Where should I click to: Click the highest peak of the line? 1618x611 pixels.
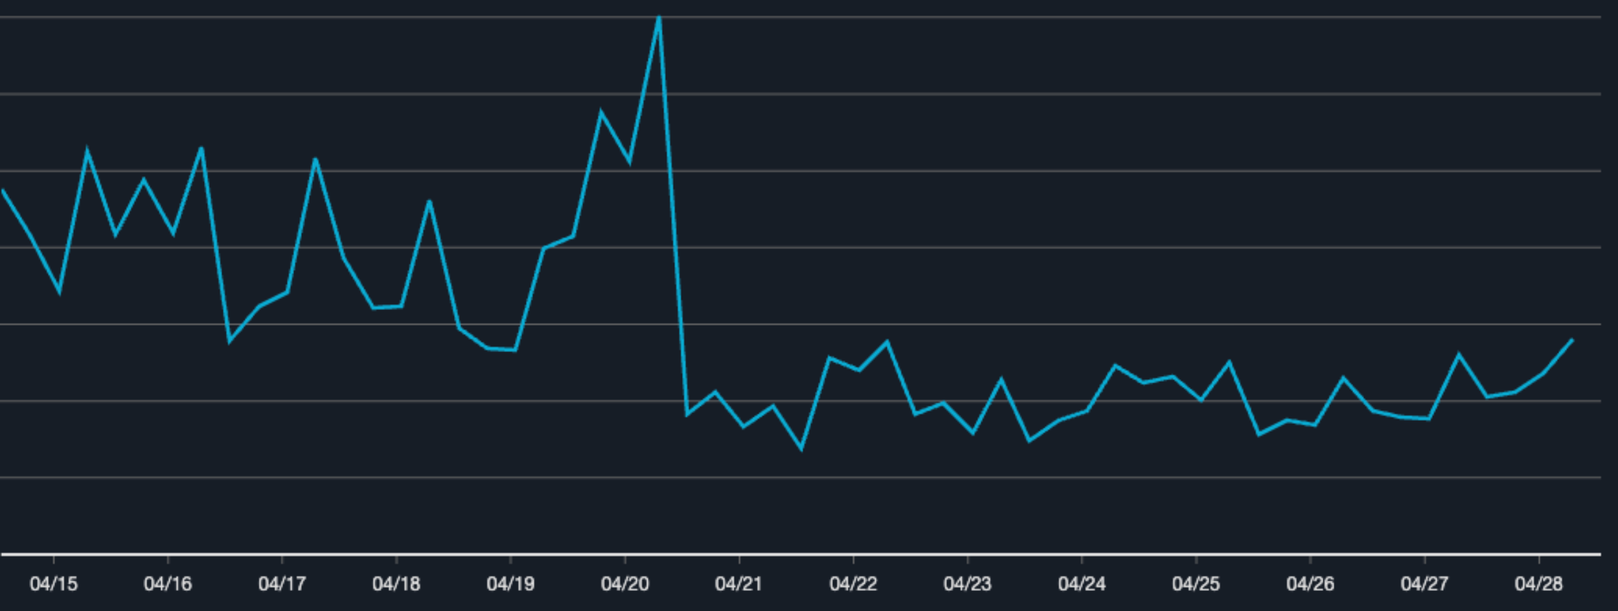pos(659,17)
